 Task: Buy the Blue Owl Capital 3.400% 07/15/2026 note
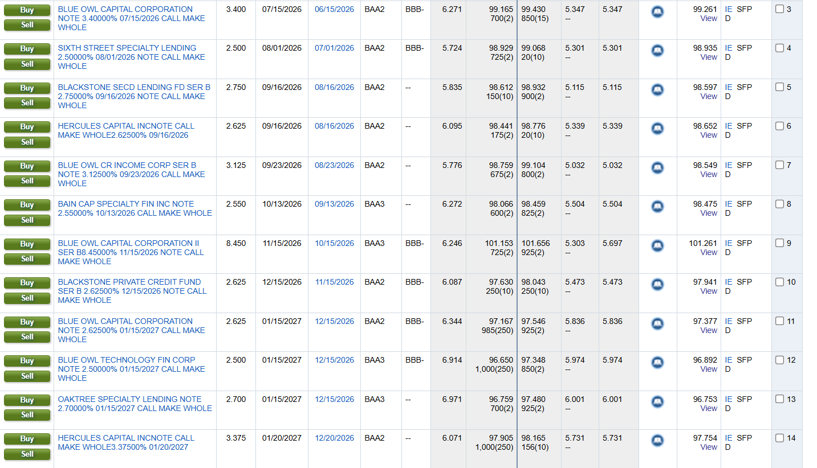click(x=27, y=10)
